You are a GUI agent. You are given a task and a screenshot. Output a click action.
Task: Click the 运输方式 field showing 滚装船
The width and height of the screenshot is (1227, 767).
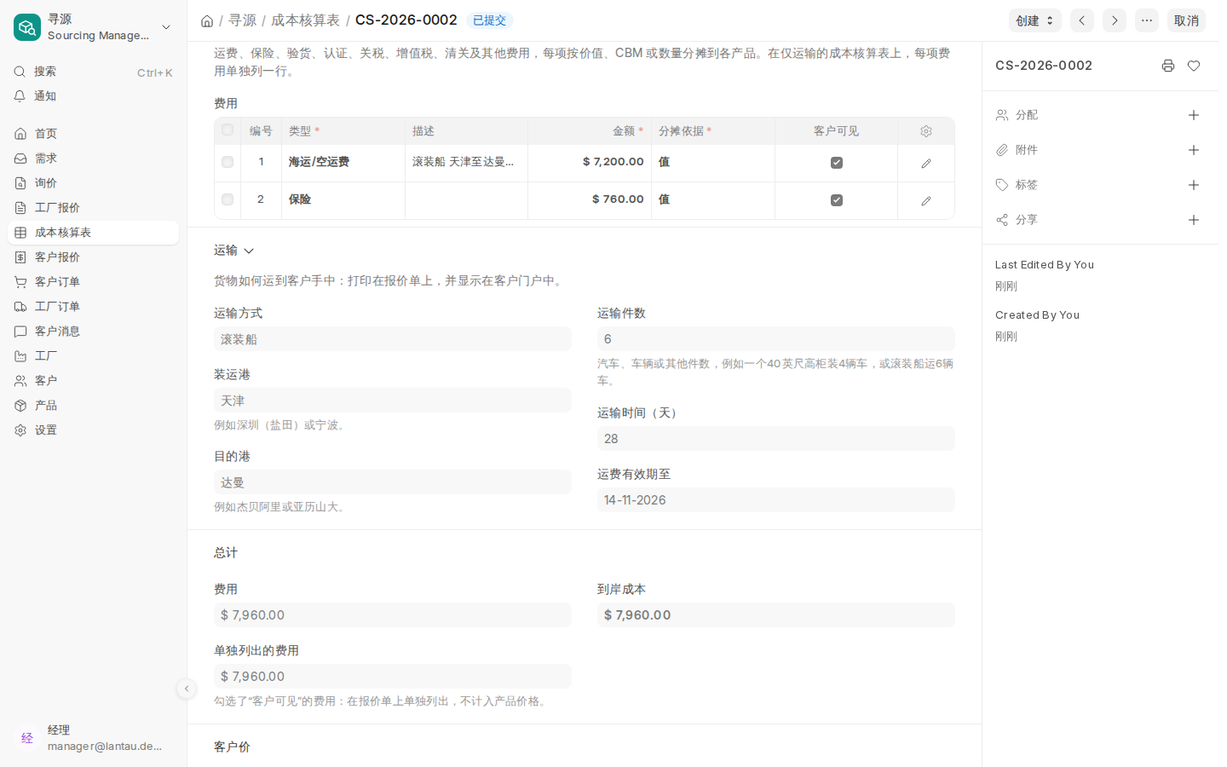393,339
